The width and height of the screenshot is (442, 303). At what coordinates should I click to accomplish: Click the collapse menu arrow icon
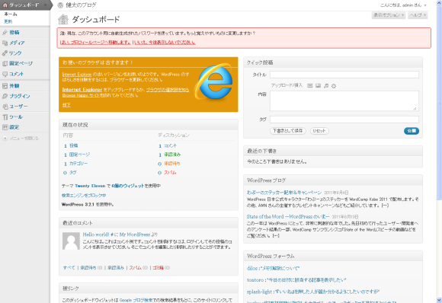(5, 139)
